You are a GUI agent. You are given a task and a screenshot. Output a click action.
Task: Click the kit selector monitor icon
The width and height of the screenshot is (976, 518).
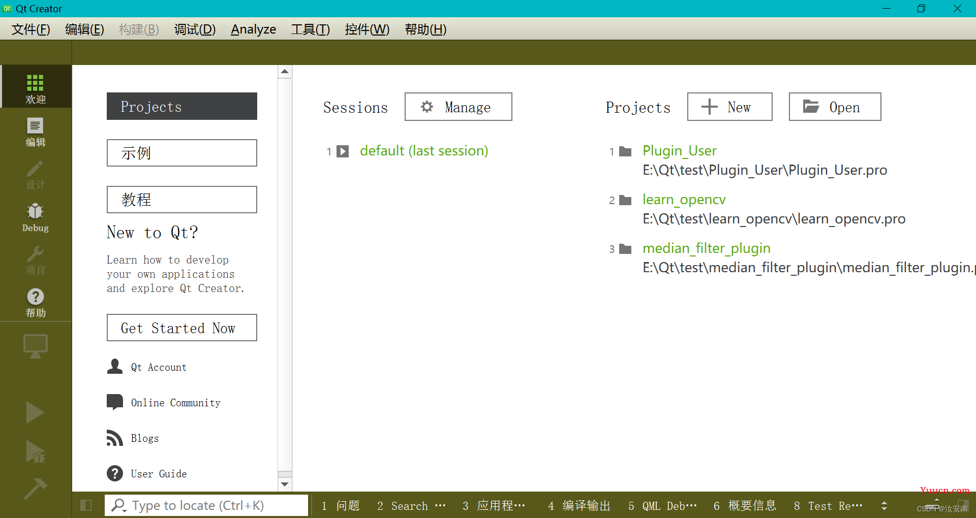[36, 346]
